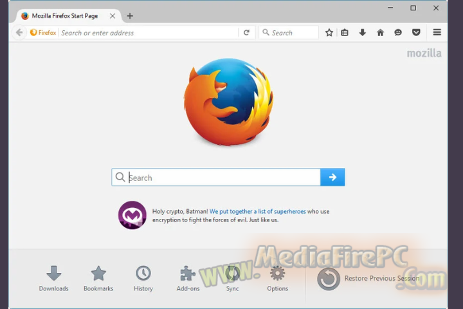This screenshot has width=463, height=309.
Task: Click Restore Previous Session button
Action: point(368,279)
